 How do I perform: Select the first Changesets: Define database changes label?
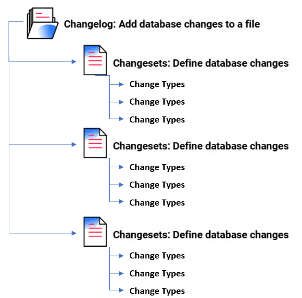(x=201, y=63)
